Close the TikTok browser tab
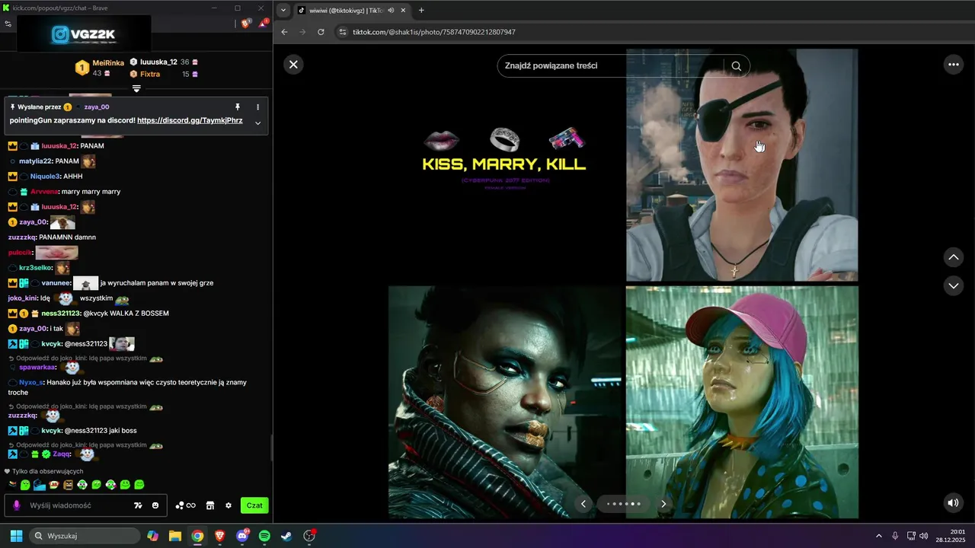Viewport: 975px width, 548px height. [403, 10]
